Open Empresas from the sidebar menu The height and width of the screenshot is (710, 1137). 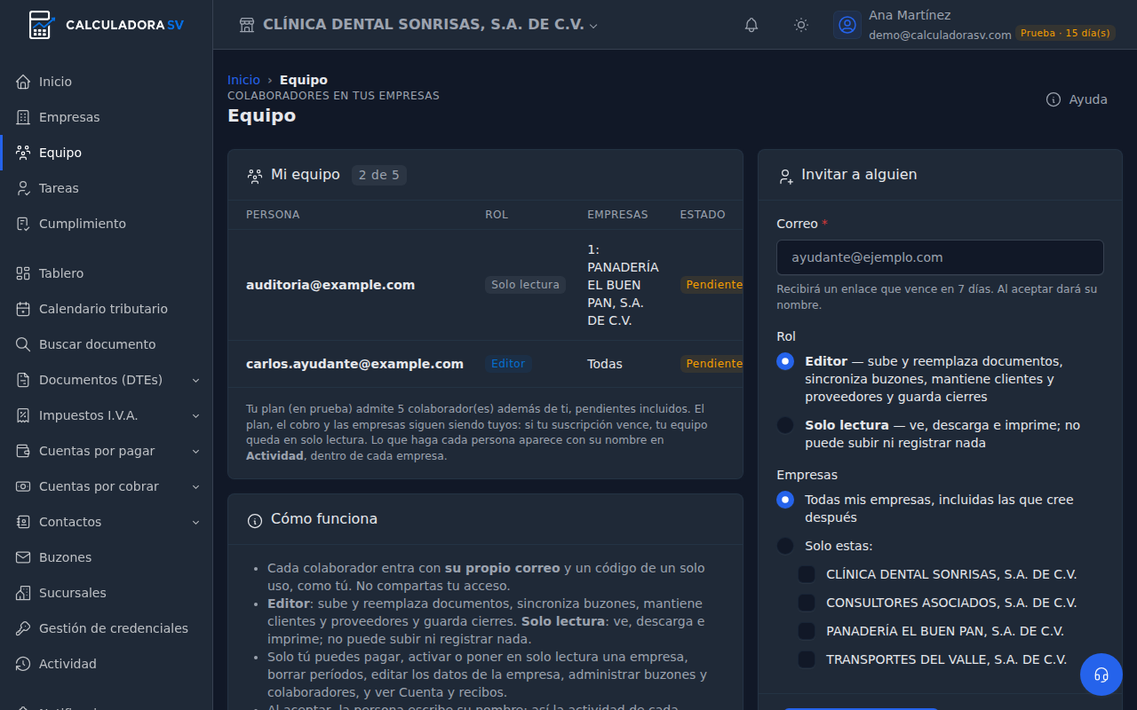[107, 117]
